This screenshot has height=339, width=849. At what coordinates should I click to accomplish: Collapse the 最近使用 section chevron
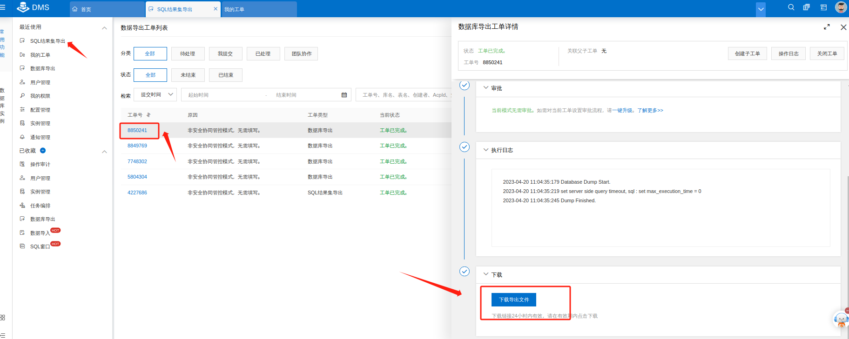coord(104,28)
